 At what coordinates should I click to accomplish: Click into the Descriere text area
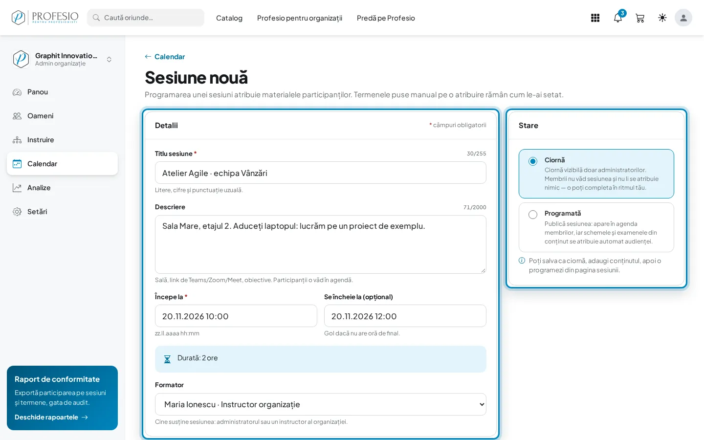[321, 244]
